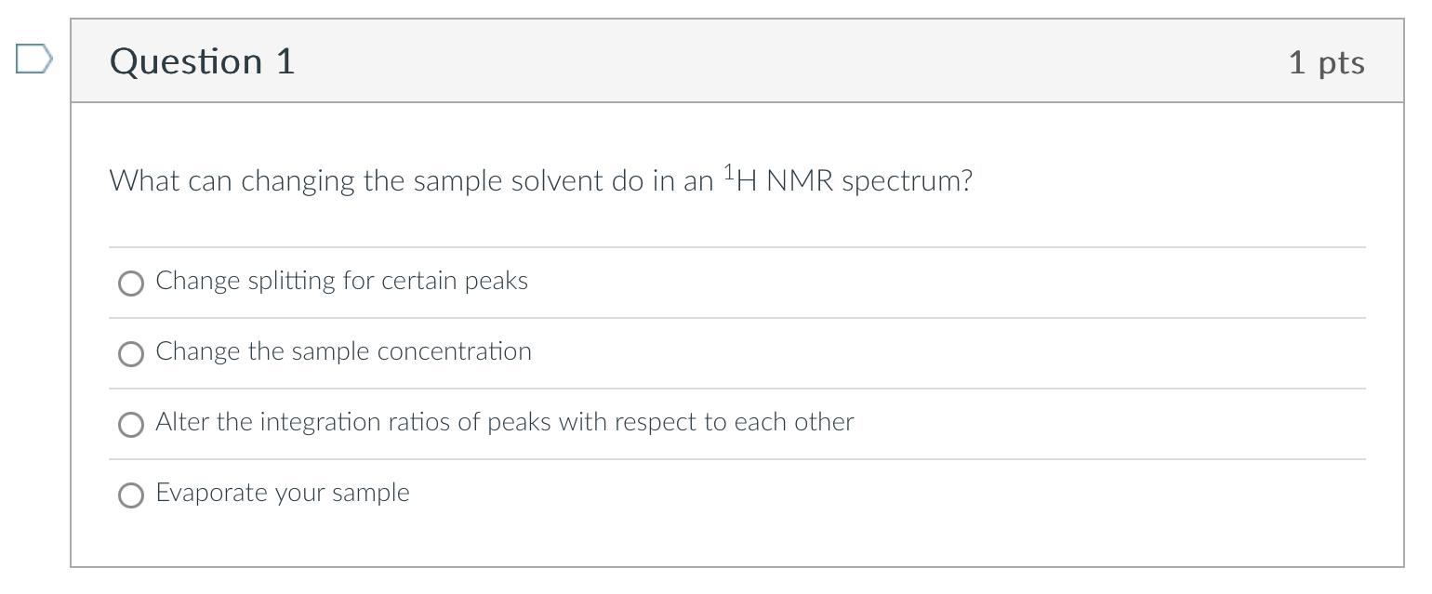Click the answer text 'Alter the integration ratios of peaks'
The height and width of the screenshot is (594, 1432).
pos(505,423)
